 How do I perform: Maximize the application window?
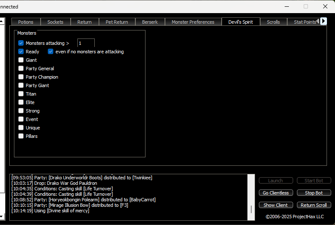pyautogui.click(x=306, y=6)
